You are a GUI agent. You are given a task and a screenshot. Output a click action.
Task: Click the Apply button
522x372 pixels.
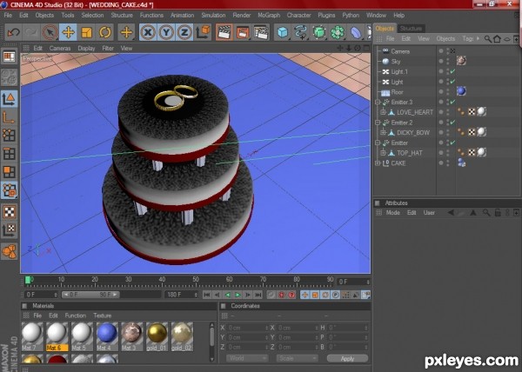(x=347, y=358)
